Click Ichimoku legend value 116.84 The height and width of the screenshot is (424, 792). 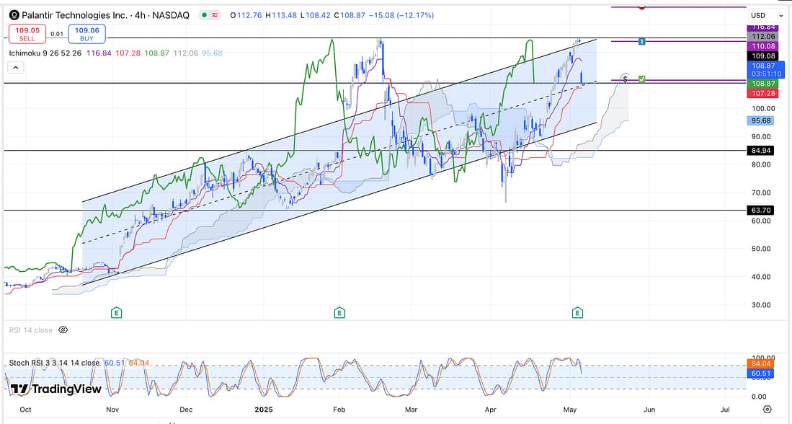(x=99, y=53)
